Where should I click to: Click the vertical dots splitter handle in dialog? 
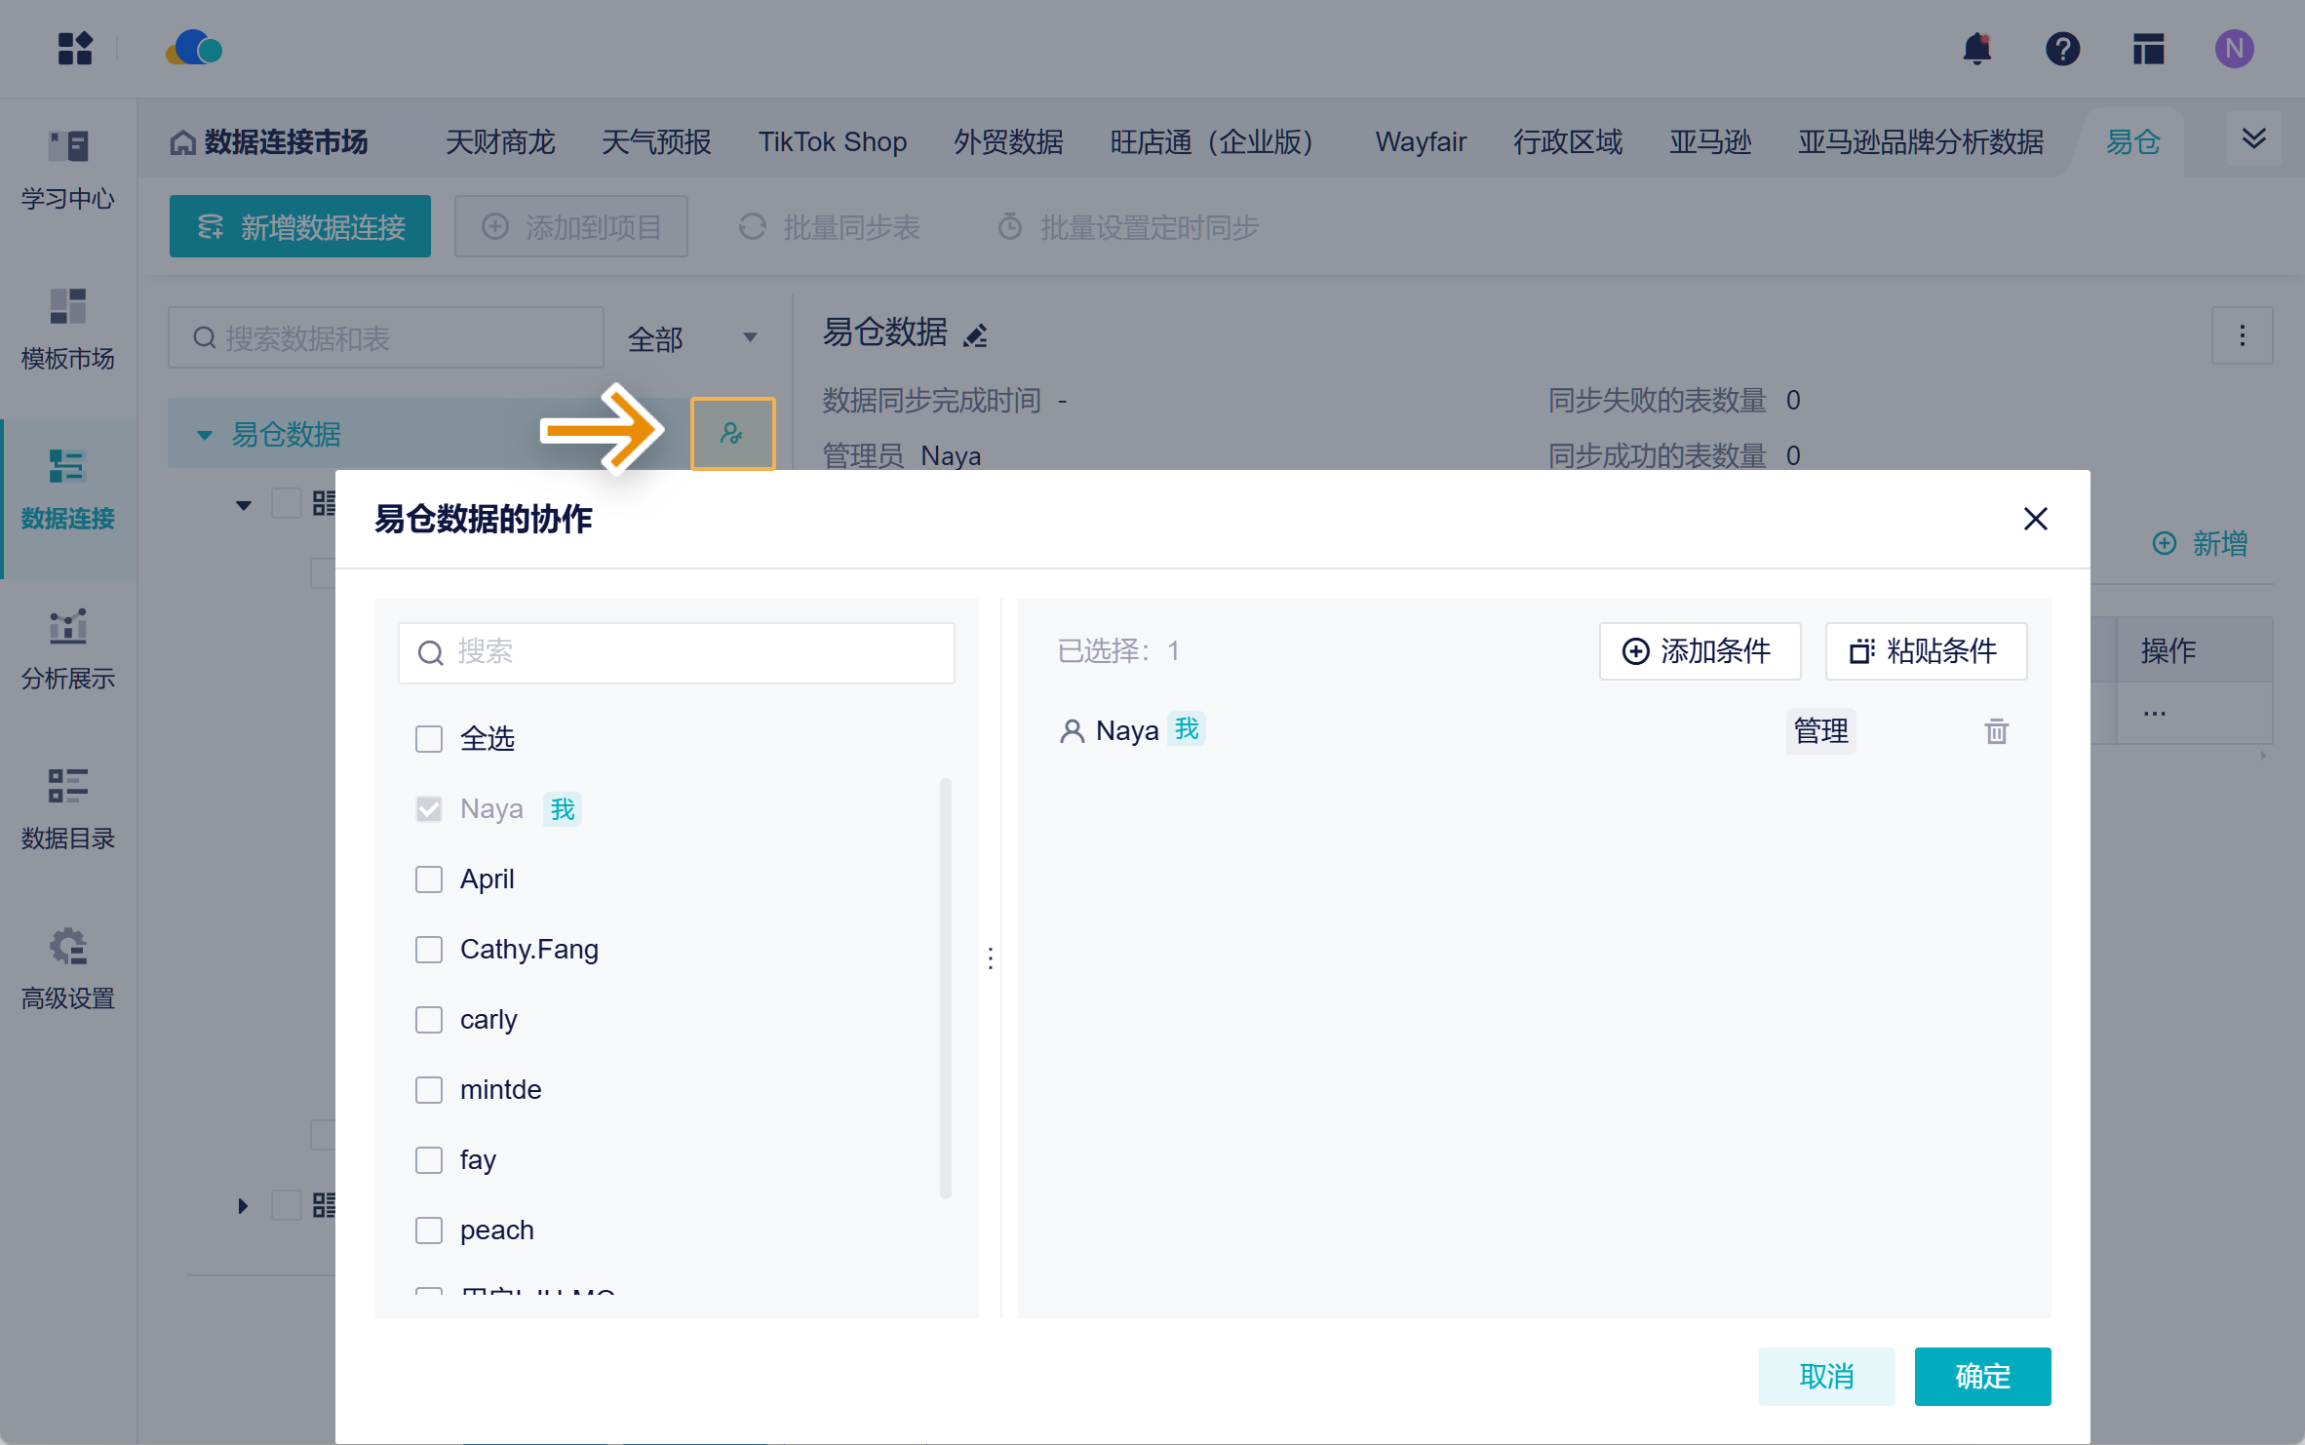991,957
